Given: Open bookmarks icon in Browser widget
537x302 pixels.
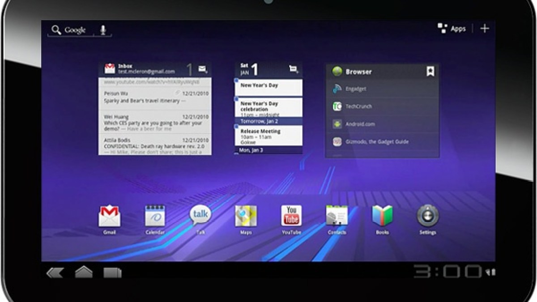Looking at the screenshot, I should pos(430,71).
